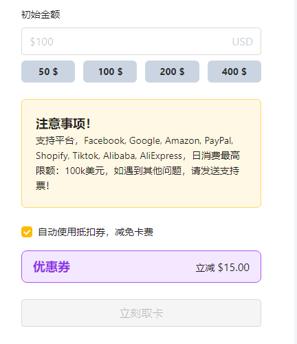Click the white checkmark icon in checkbox
This screenshot has height=344, width=297.
click(x=27, y=232)
